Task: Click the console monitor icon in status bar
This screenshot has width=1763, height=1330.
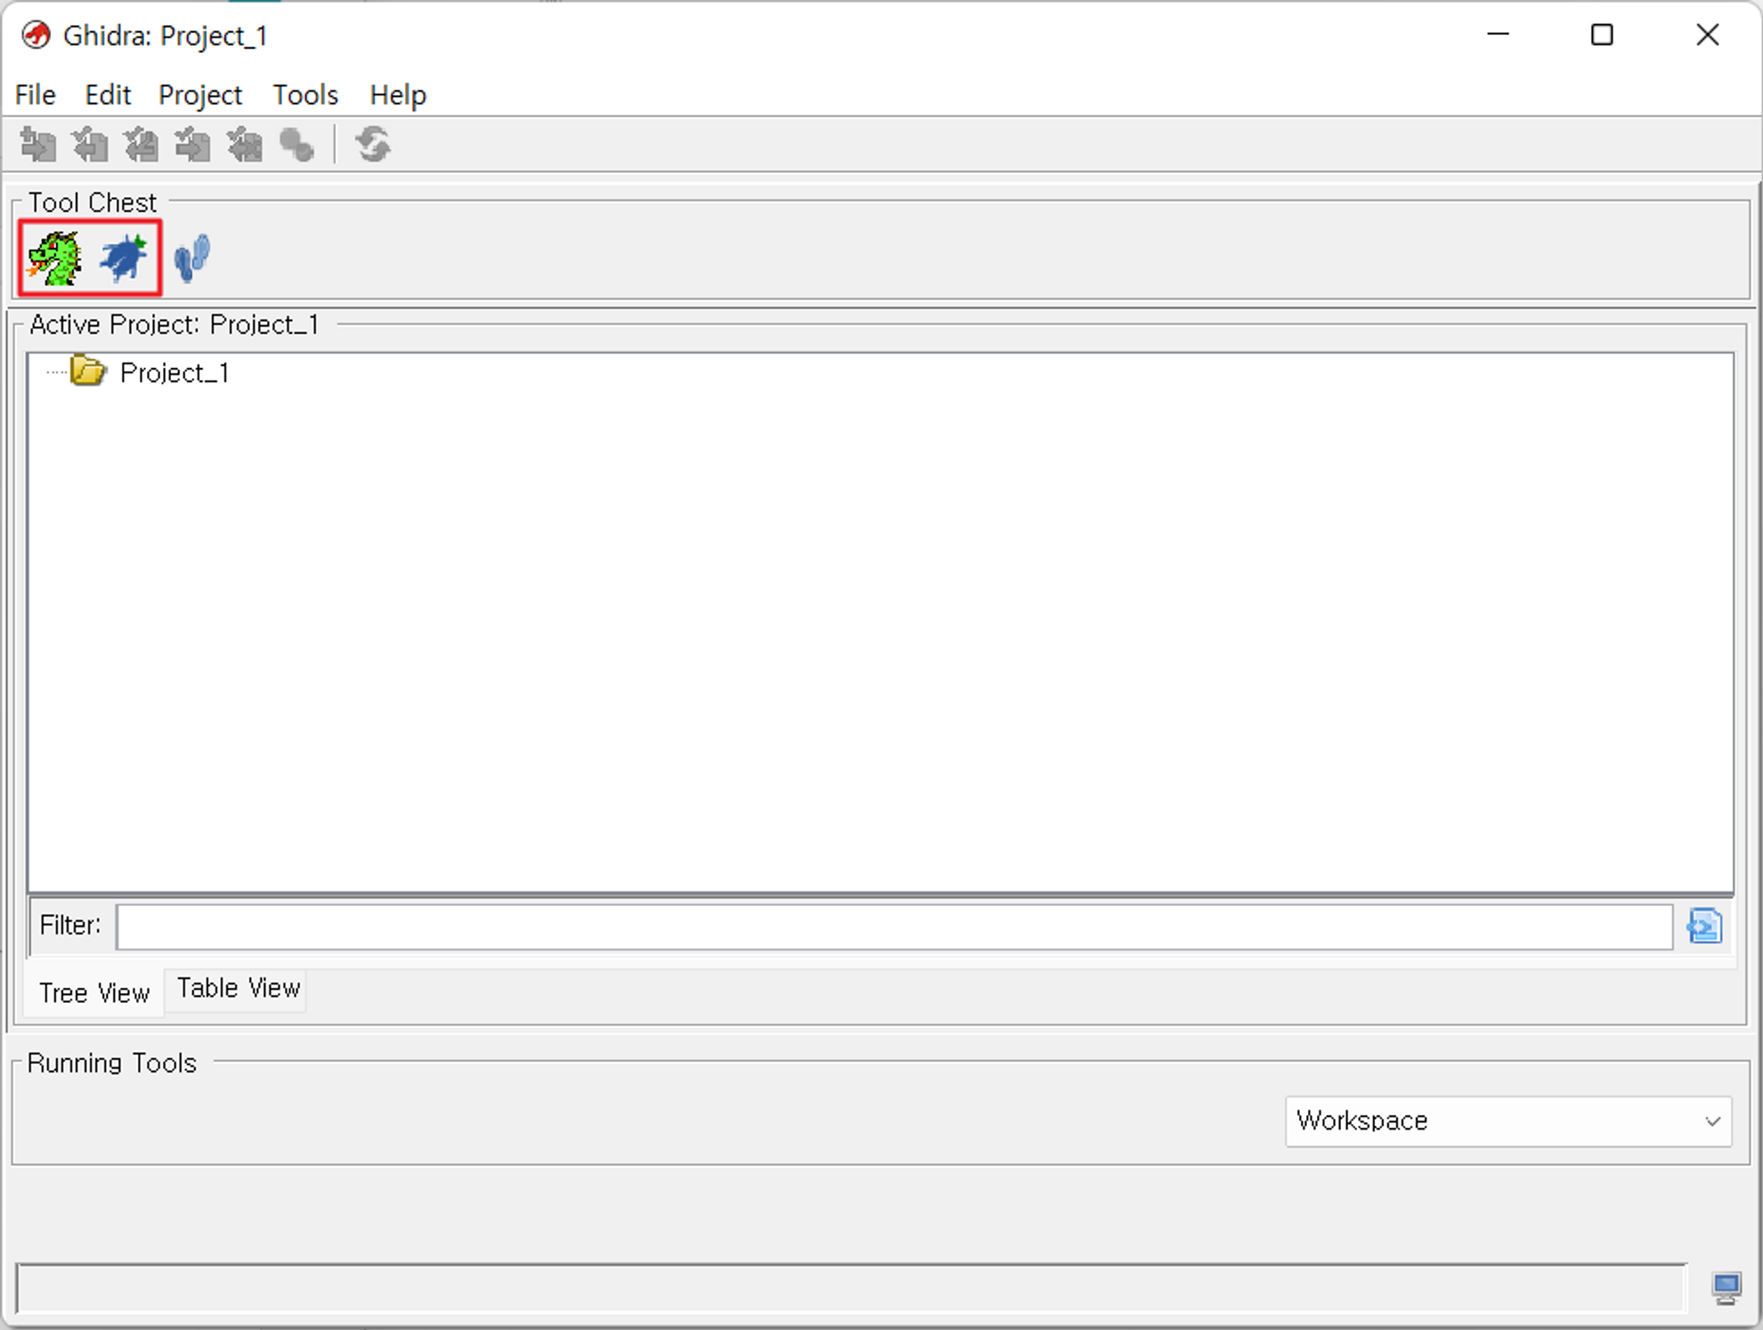Action: [1726, 1287]
